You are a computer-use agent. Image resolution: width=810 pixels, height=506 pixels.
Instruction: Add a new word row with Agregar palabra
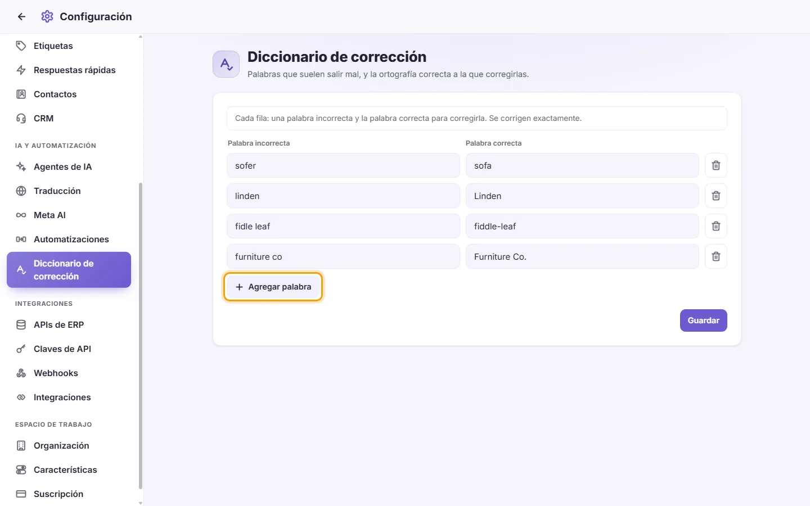[x=273, y=287]
